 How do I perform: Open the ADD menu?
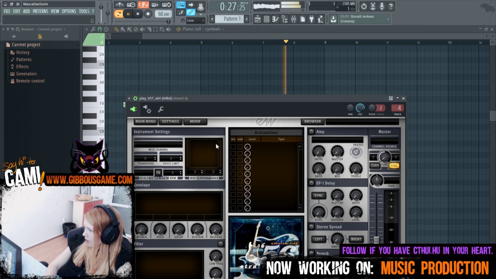click(x=26, y=11)
